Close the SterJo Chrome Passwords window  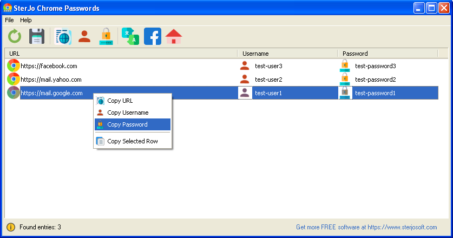click(444, 8)
